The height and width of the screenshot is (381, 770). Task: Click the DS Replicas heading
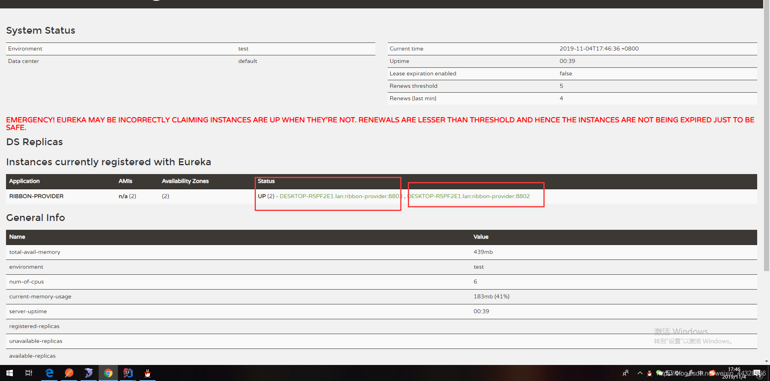[x=34, y=142]
